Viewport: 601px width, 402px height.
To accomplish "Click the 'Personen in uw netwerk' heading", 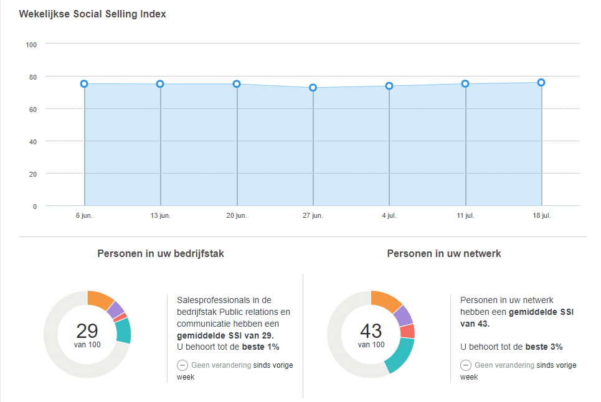I will coord(444,253).
